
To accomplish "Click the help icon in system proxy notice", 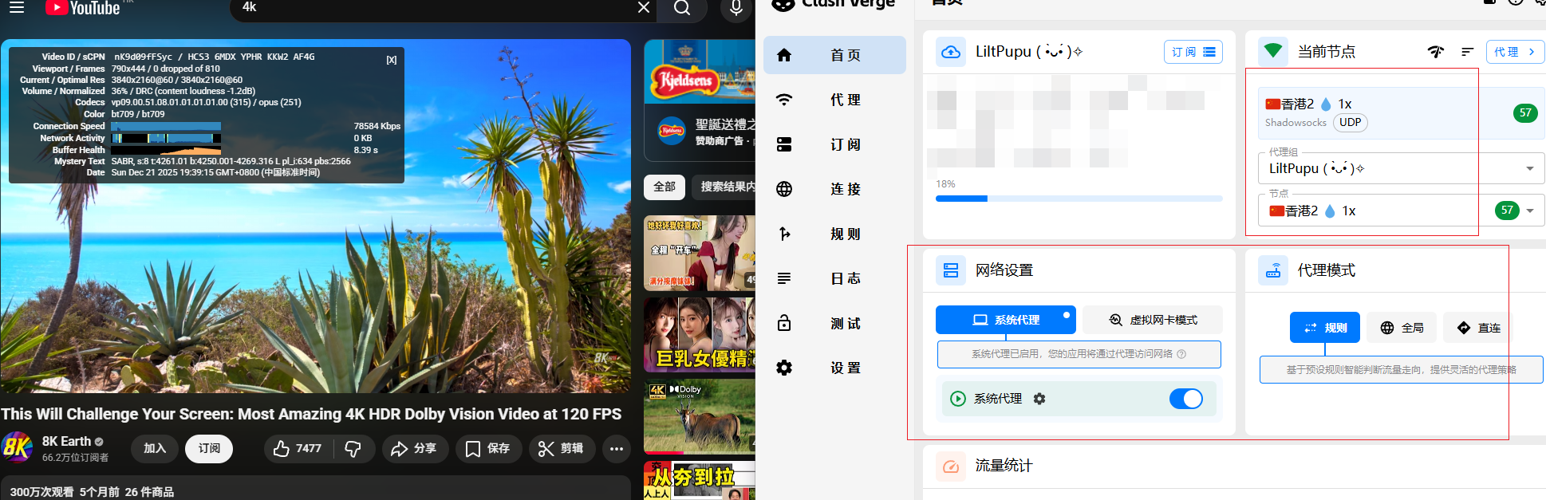I will [x=1181, y=354].
